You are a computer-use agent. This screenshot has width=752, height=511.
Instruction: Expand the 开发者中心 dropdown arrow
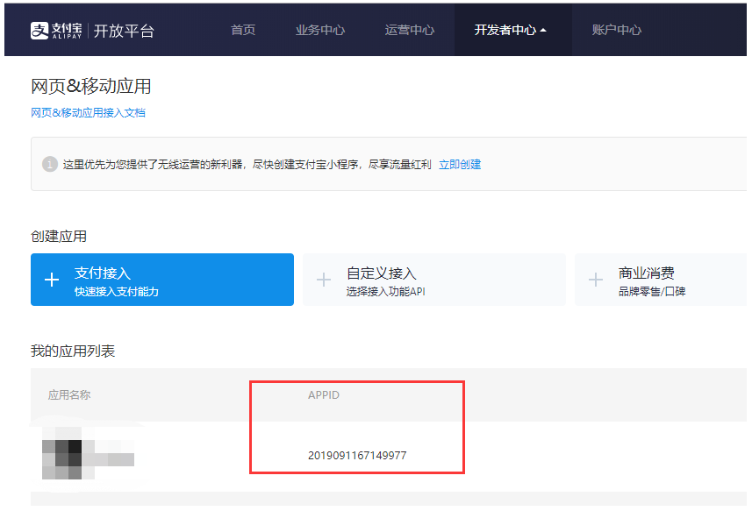tap(543, 30)
